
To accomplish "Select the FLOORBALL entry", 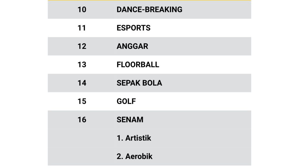I will click(138, 64).
